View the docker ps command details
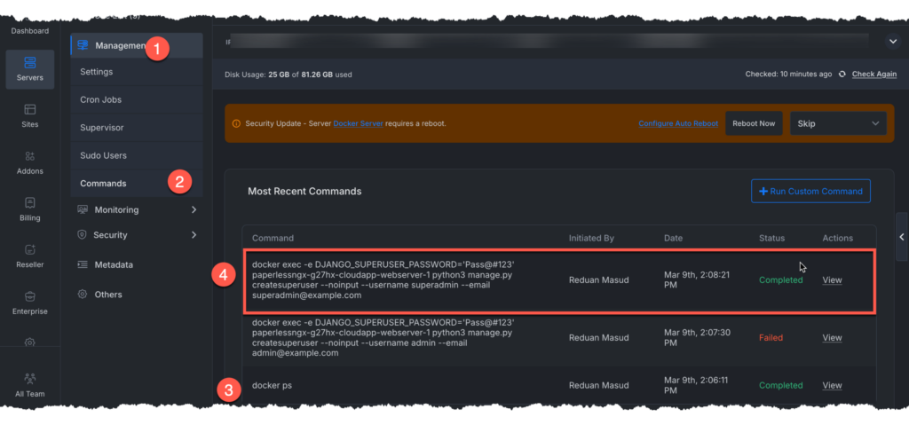The image size is (909, 425). (x=832, y=385)
